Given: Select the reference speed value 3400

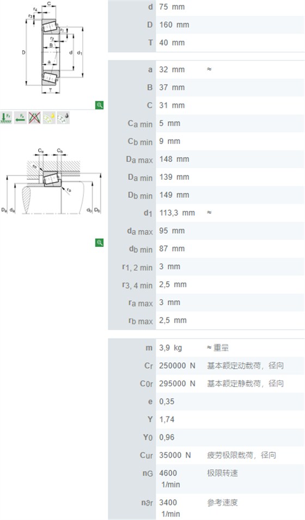Looking at the screenshot, I should tap(168, 503).
